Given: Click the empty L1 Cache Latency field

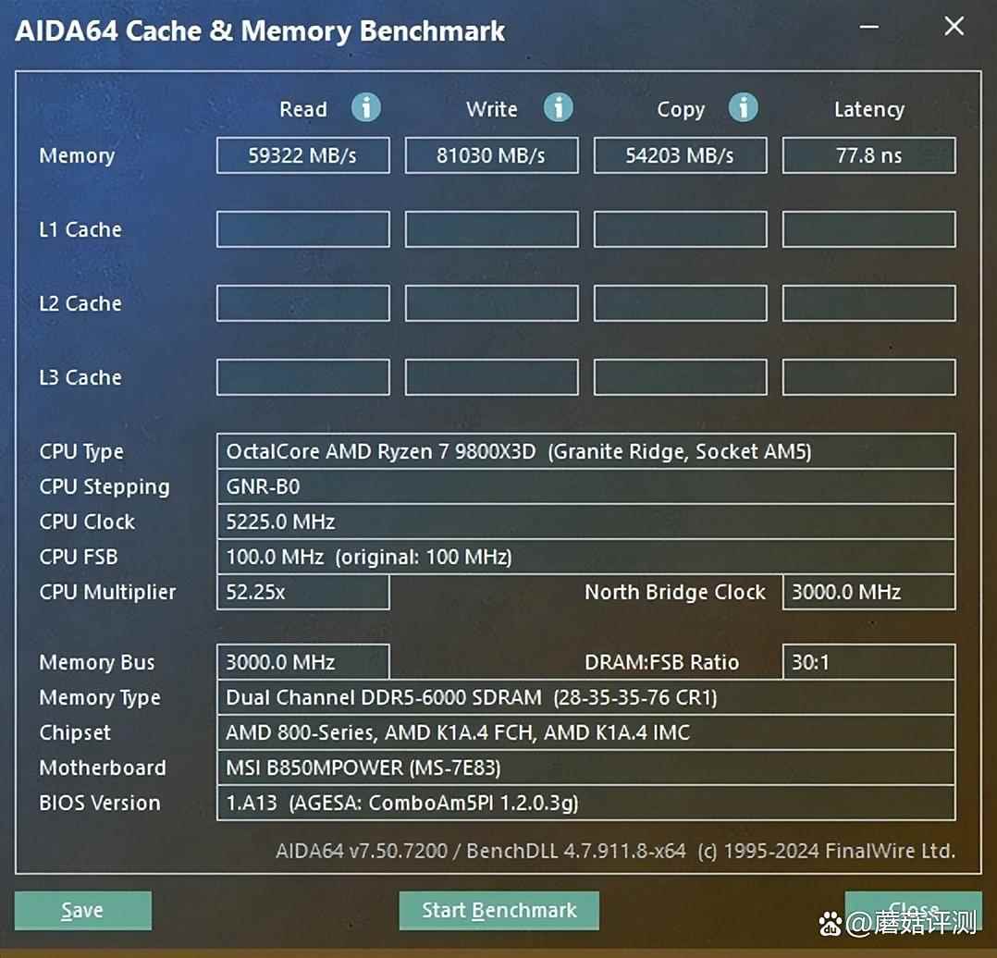Looking at the screenshot, I should coord(868,228).
